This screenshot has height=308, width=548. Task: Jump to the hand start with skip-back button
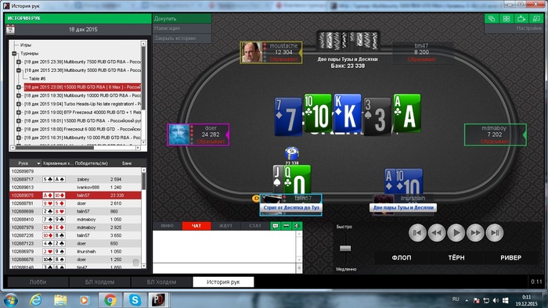tap(417, 233)
